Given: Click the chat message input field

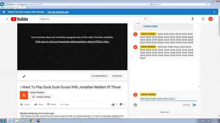Looking at the screenshot, I should tap(168, 99).
